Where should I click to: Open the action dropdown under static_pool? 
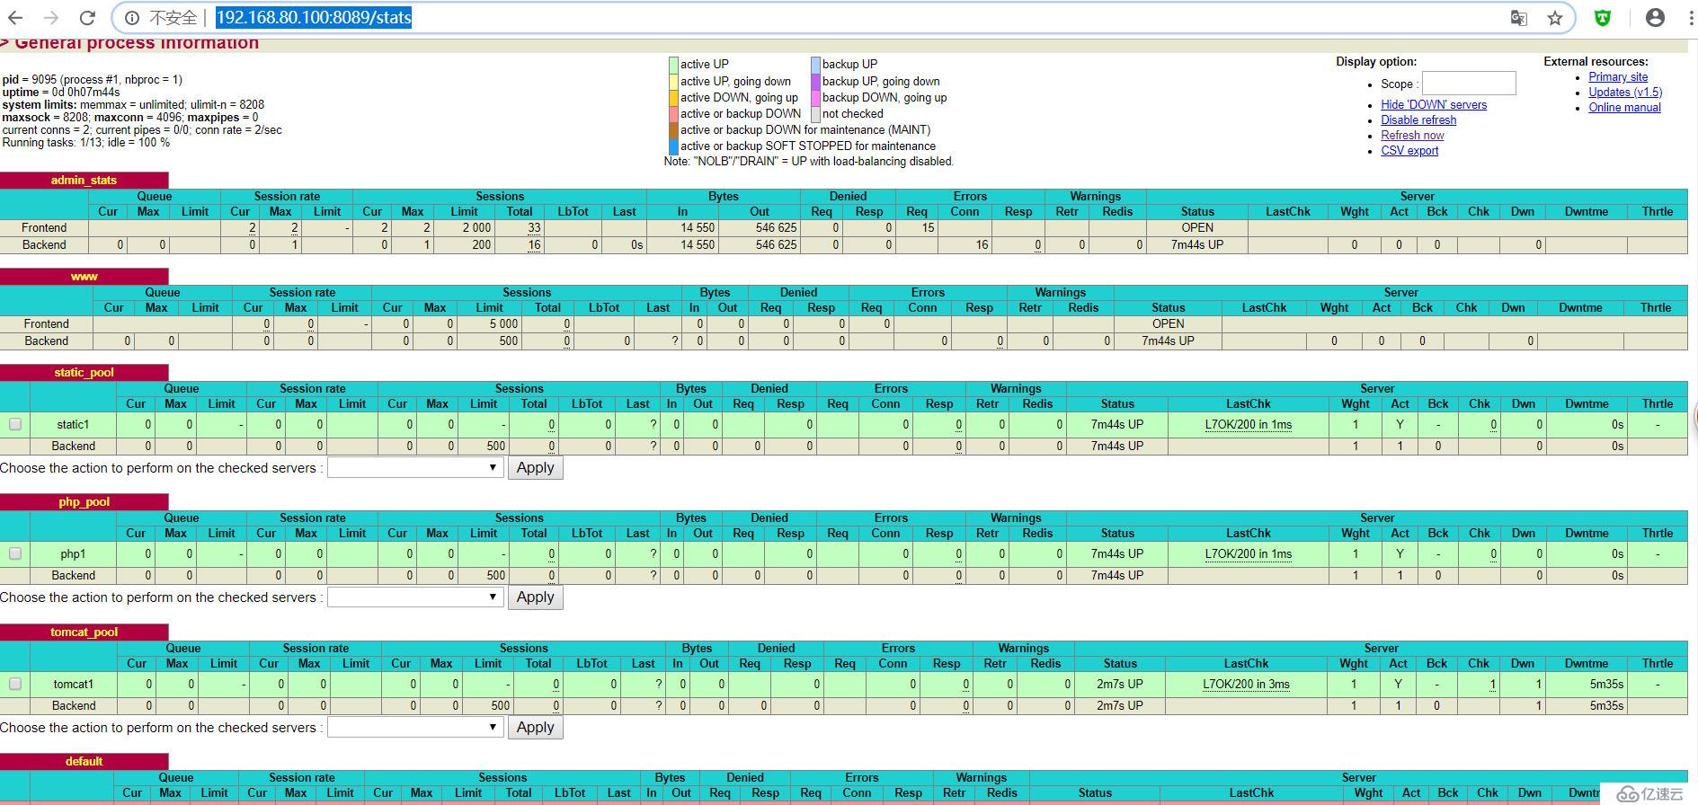pos(414,467)
